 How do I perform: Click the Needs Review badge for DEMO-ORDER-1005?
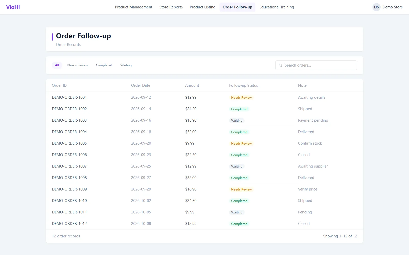coord(241,144)
